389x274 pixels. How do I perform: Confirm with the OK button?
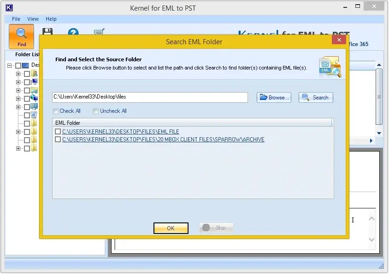click(171, 228)
